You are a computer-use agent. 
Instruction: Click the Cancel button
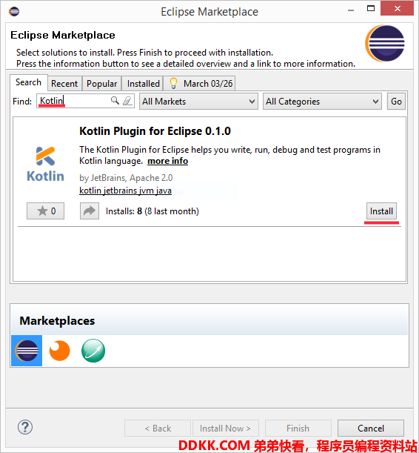click(x=371, y=428)
